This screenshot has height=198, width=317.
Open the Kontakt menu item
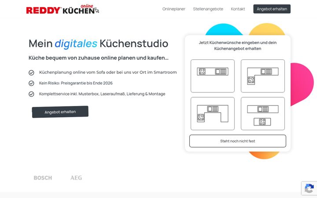click(x=238, y=9)
